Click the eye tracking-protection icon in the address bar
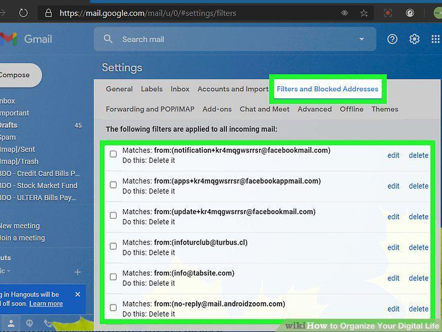Screen dimensions: 442x332 [x=344, y=13]
